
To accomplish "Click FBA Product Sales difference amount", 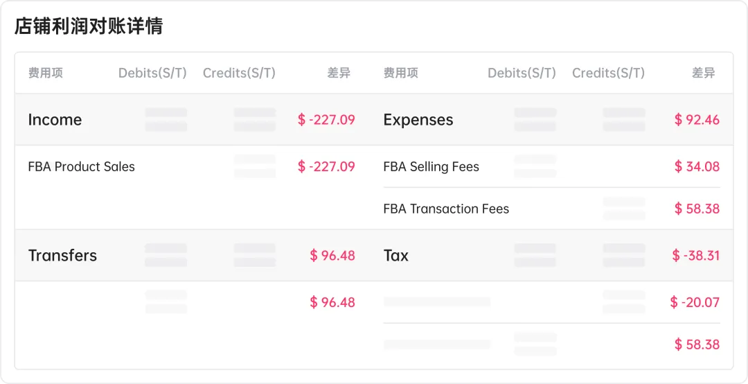I will (x=326, y=166).
